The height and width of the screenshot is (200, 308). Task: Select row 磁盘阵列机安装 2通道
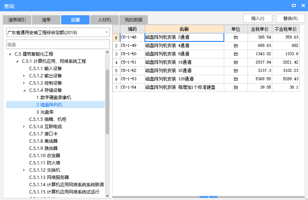pyautogui.click(x=184, y=37)
